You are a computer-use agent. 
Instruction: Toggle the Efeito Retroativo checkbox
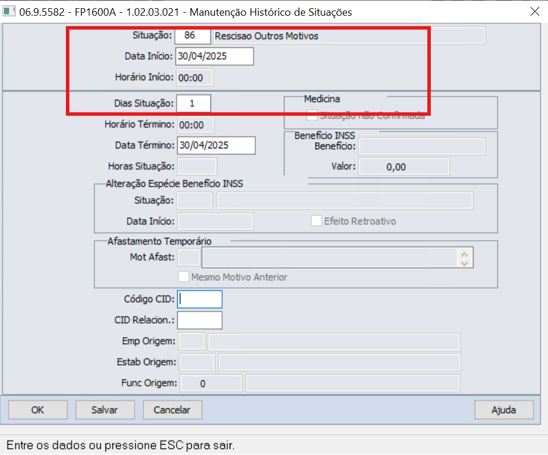coord(317,221)
